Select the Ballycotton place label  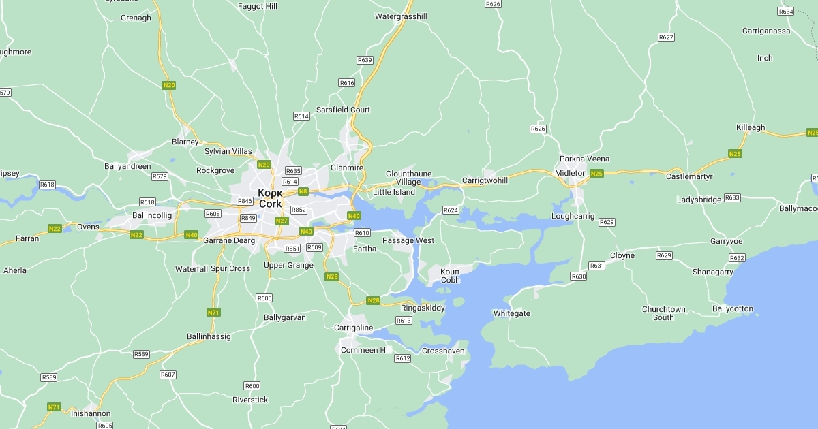(733, 308)
